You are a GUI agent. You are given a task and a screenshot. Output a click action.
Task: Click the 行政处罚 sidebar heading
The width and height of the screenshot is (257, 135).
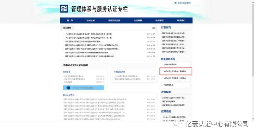166,28
